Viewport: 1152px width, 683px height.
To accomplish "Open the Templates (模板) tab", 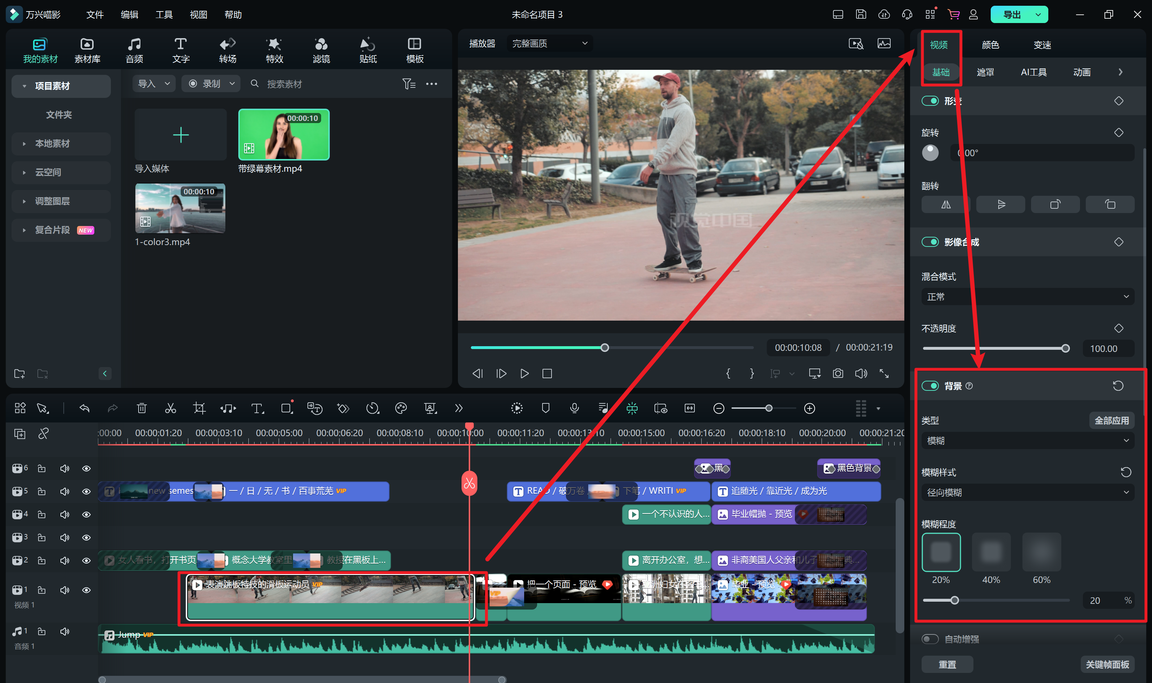I will [x=414, y=50].
